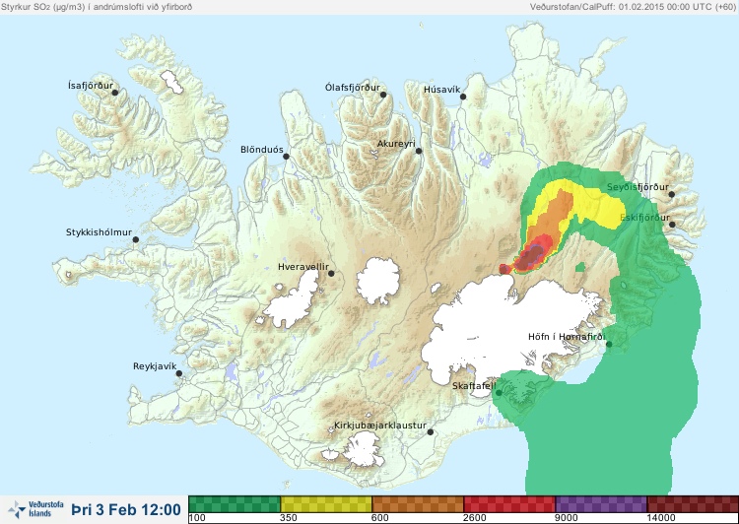Click the Ísafjörður station dot
The image size is (739, 524).
[x=114, y=93]
